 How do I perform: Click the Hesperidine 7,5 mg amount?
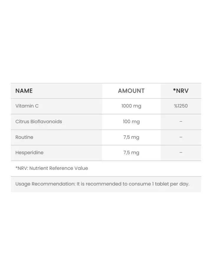[131, 153]
